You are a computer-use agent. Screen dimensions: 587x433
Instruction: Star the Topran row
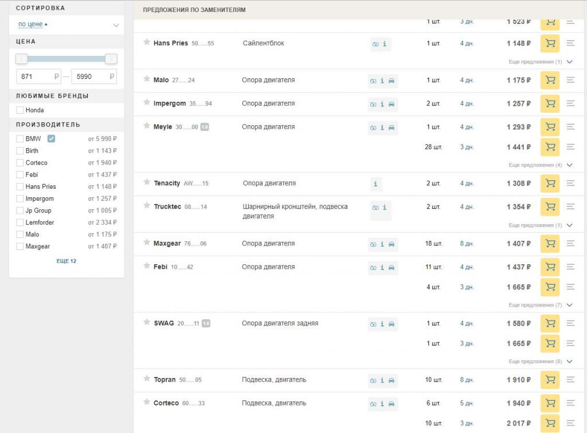click(x=147, y=379)
